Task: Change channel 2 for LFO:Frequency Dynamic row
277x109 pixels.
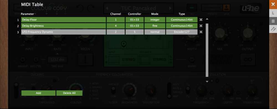Action: click(116, 32)
